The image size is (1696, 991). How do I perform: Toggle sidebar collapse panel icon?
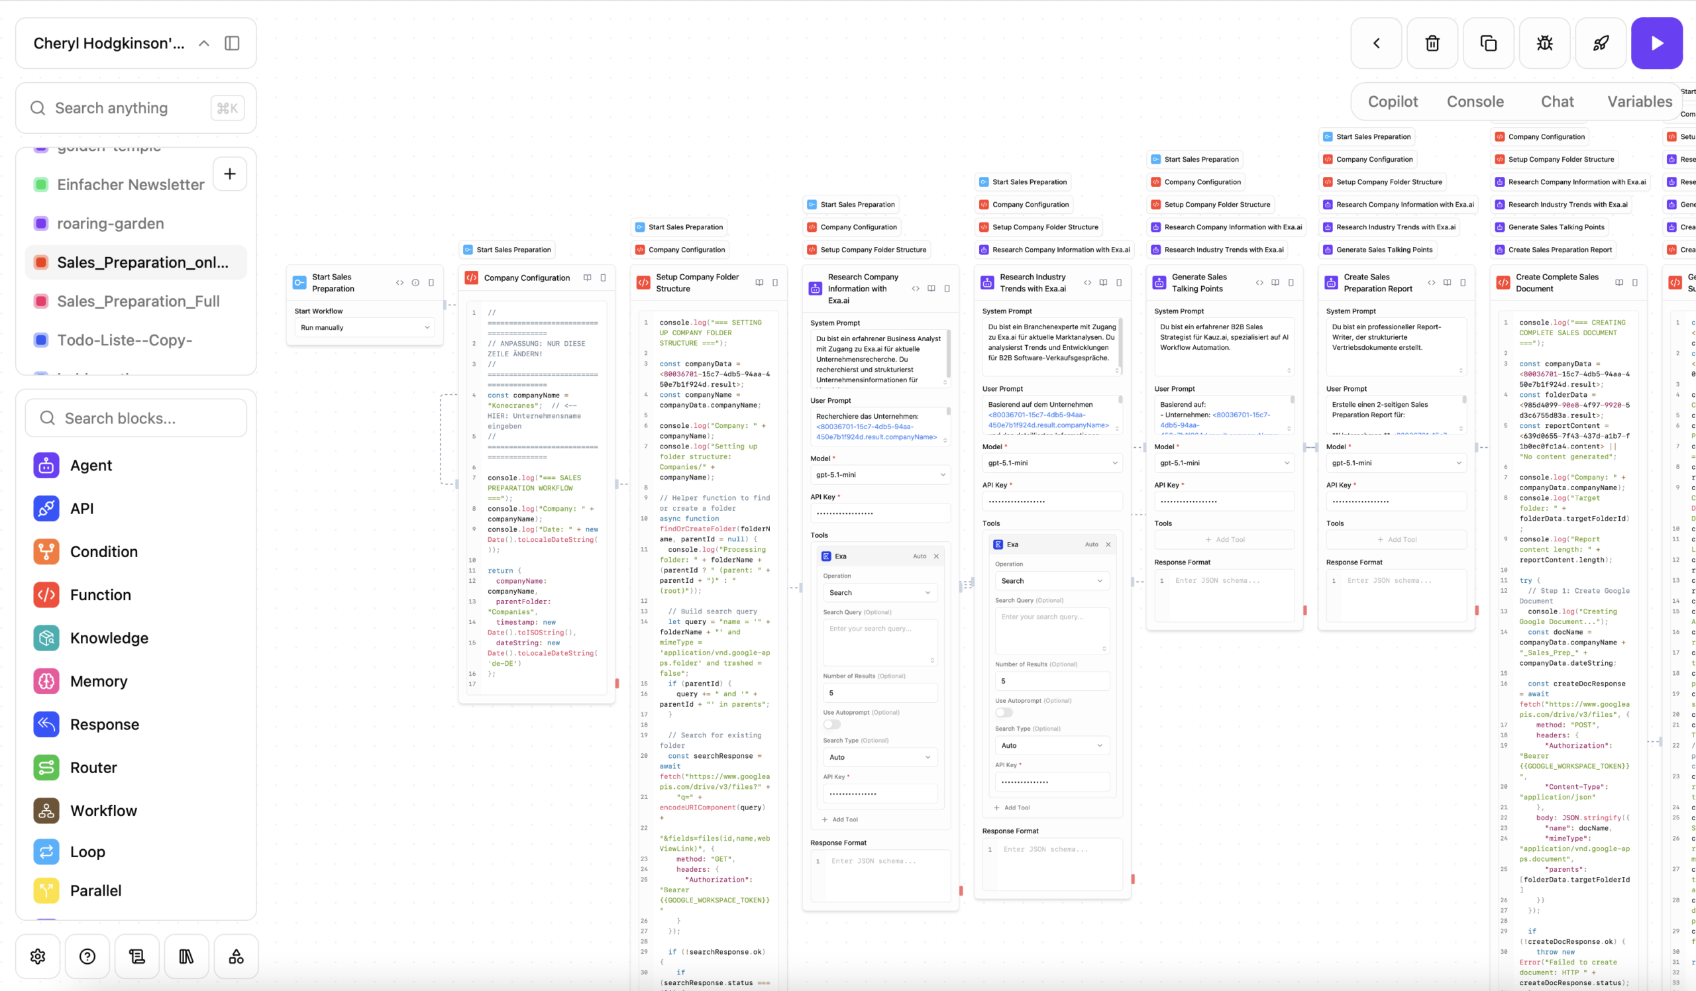click(x=231, y=43)
